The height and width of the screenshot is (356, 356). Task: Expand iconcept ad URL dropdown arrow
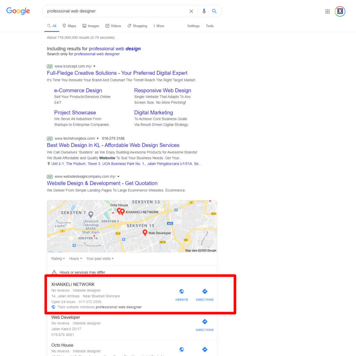(95, 66)
